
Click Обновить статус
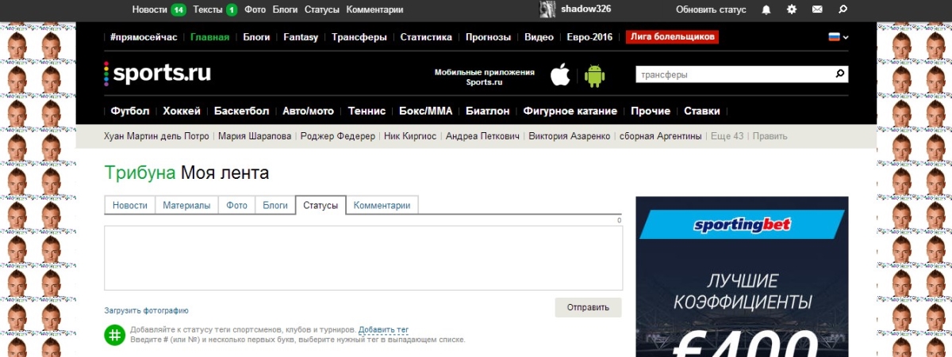tap(711, 10)
